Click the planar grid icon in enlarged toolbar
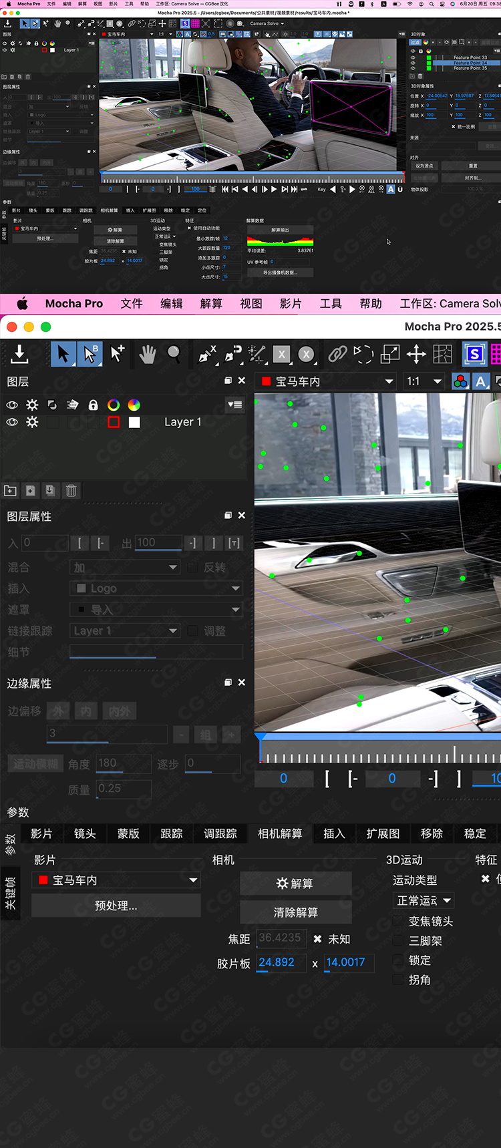The height and width of the screenshot is (1148, 501). pos(442,354)
